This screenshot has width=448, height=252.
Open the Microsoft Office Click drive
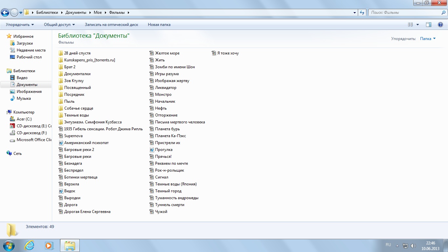(x=31, y=140)
